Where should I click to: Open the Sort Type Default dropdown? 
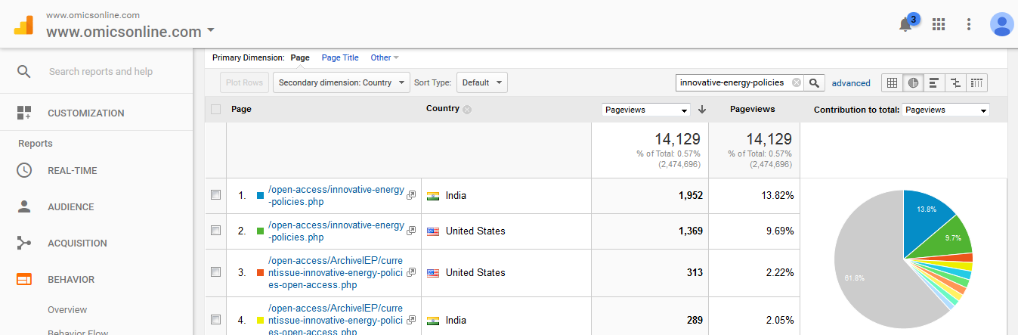481,82
